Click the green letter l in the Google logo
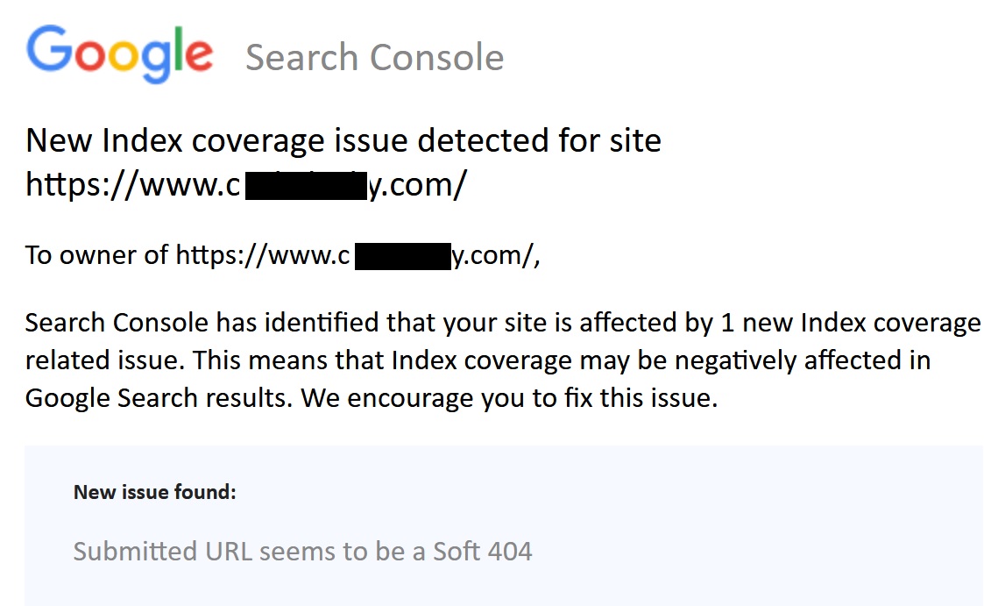The height and width of the screenshot is (606, 984). pos(177,49)
